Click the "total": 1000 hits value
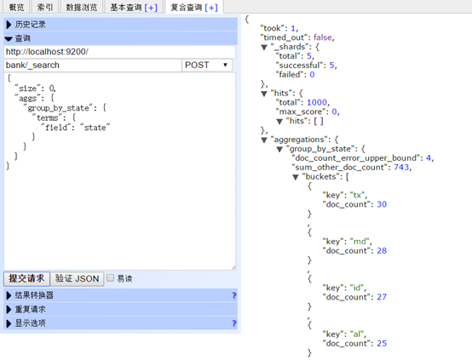Image resolution: width=472 pixels, height=360 pixels. 317,102
